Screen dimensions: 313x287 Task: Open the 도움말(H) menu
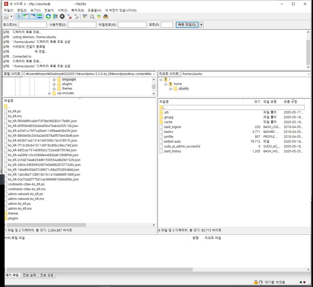click(94, 10)
